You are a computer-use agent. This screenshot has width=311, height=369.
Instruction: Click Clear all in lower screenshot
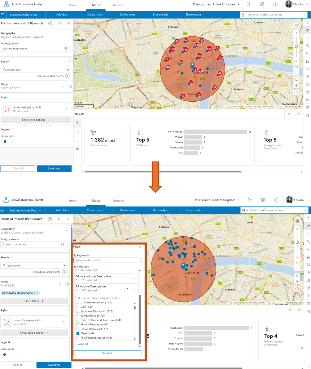(x=17, y=365)
